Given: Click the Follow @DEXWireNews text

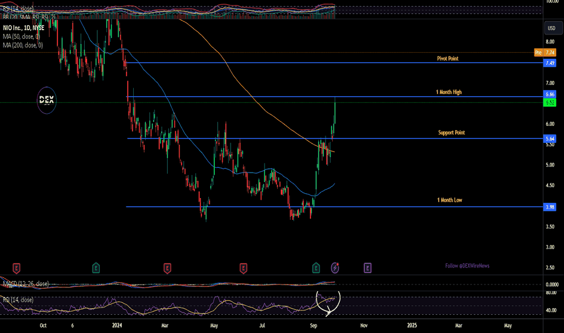Looking at the screenshot, I should click(x=467, y=266).
